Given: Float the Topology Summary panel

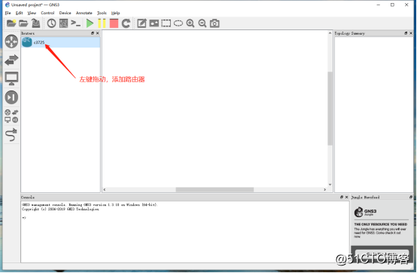Looking at the screenshot, I should pyautogui.click(x=406, y=33).
